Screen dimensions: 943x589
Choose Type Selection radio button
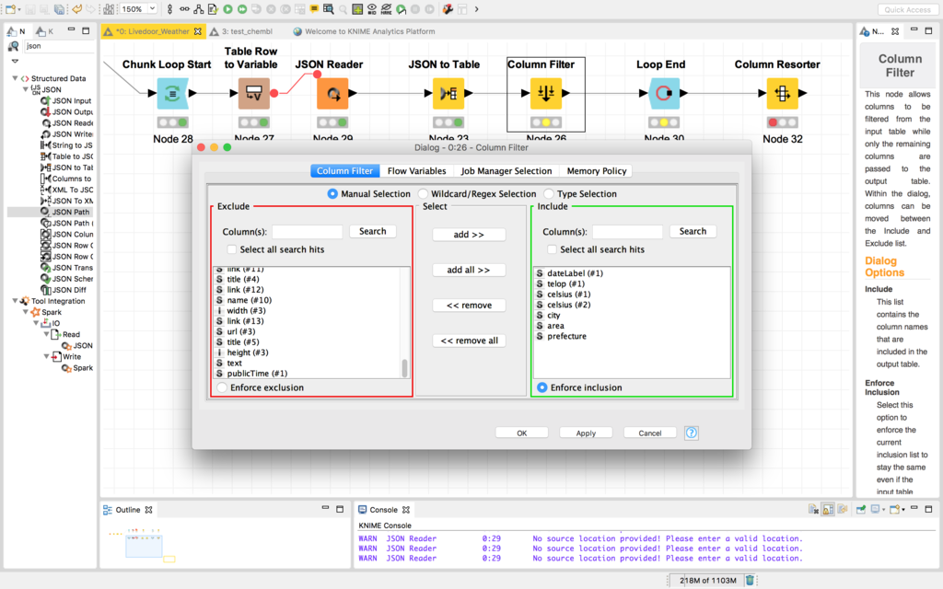[x=549, y=193]
